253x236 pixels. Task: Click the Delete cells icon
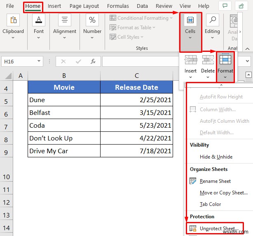(x=208, y=60)
